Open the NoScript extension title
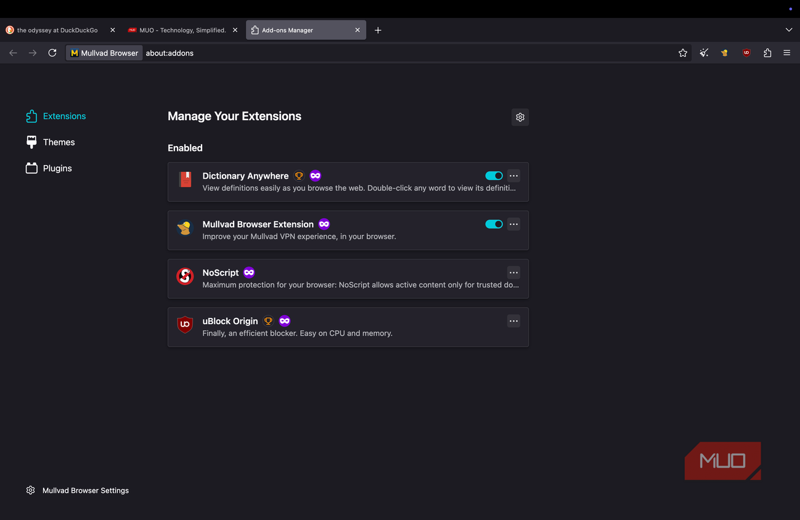The image size is (800, 520). click(x=221, y=272)
